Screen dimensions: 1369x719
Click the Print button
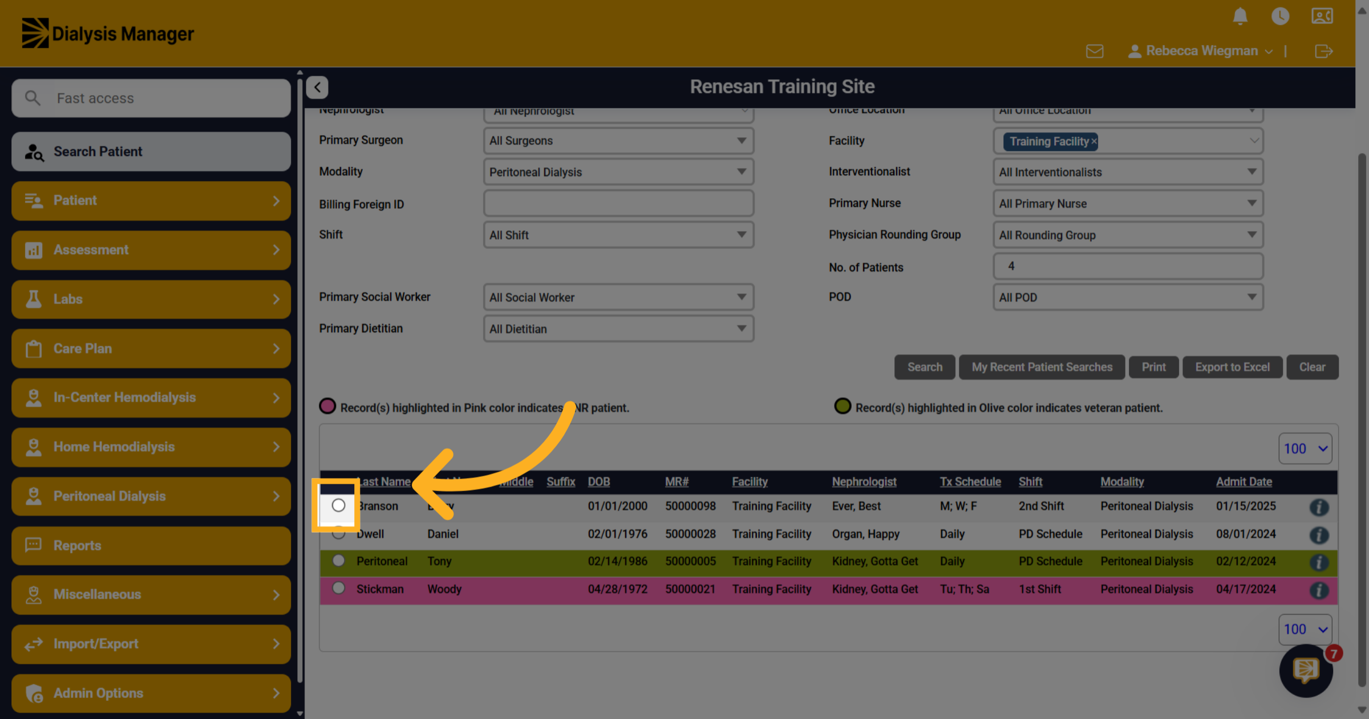point(1153,367)
